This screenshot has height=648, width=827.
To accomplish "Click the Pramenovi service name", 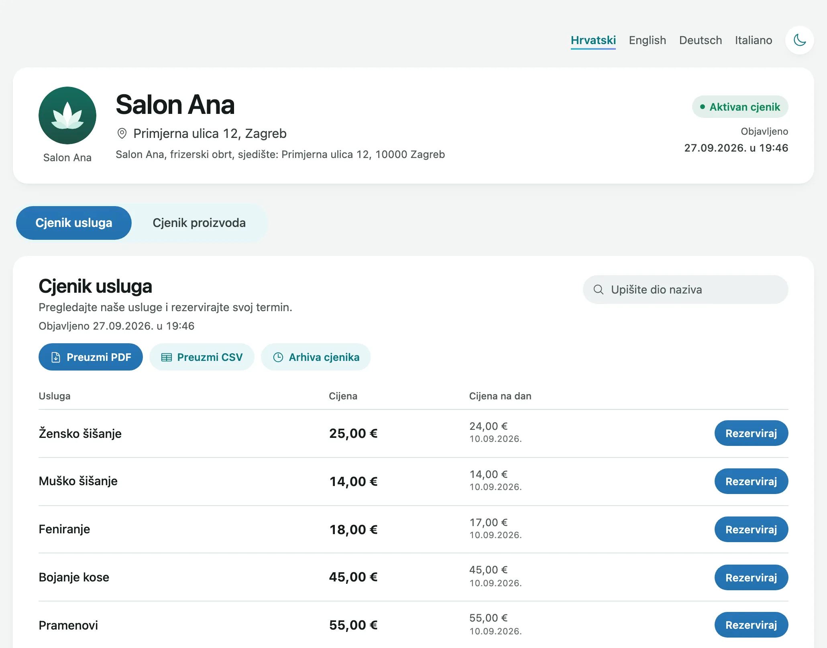I will coord(68,625).
